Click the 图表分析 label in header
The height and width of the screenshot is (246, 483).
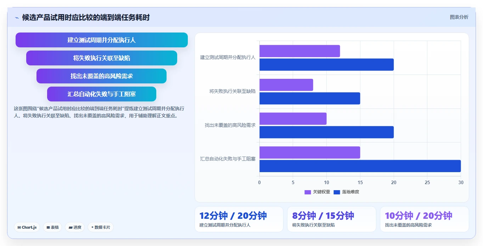pos(459,17)
